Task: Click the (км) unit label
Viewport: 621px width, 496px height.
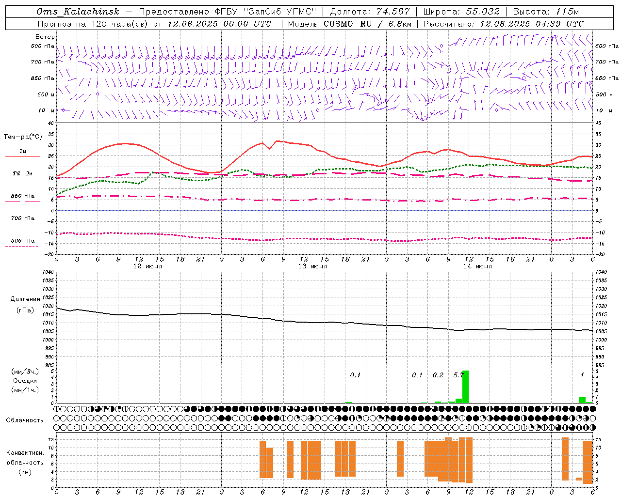Action: click(25, 472)
